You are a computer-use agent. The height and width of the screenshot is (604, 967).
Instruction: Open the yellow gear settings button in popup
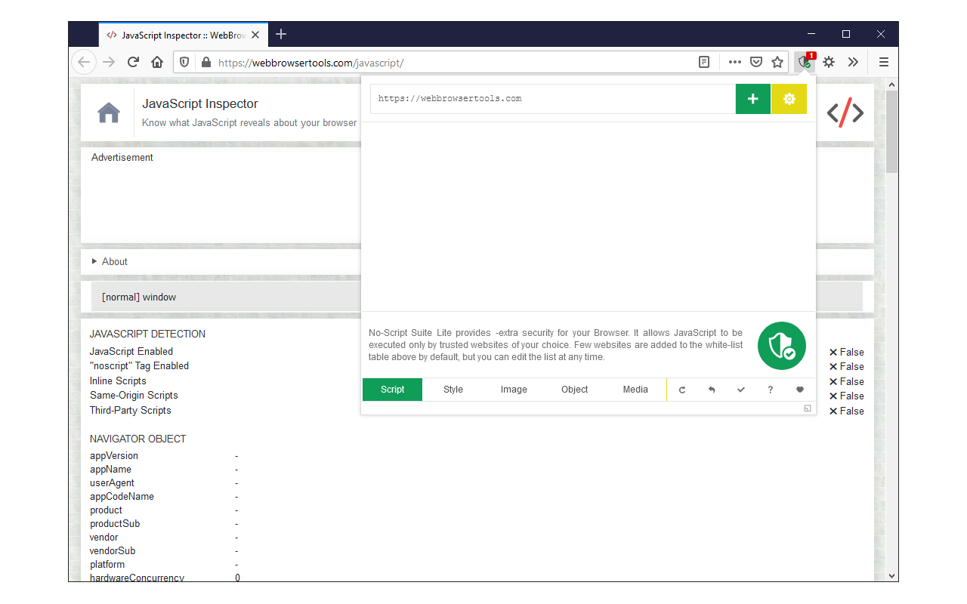click(x=789, y=99)
